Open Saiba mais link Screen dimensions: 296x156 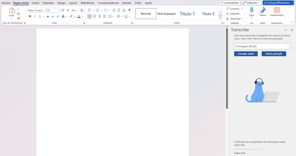[240, 153]
